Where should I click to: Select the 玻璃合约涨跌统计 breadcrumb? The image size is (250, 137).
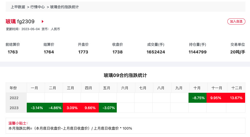pyautogui.click(x=64, y=7)
